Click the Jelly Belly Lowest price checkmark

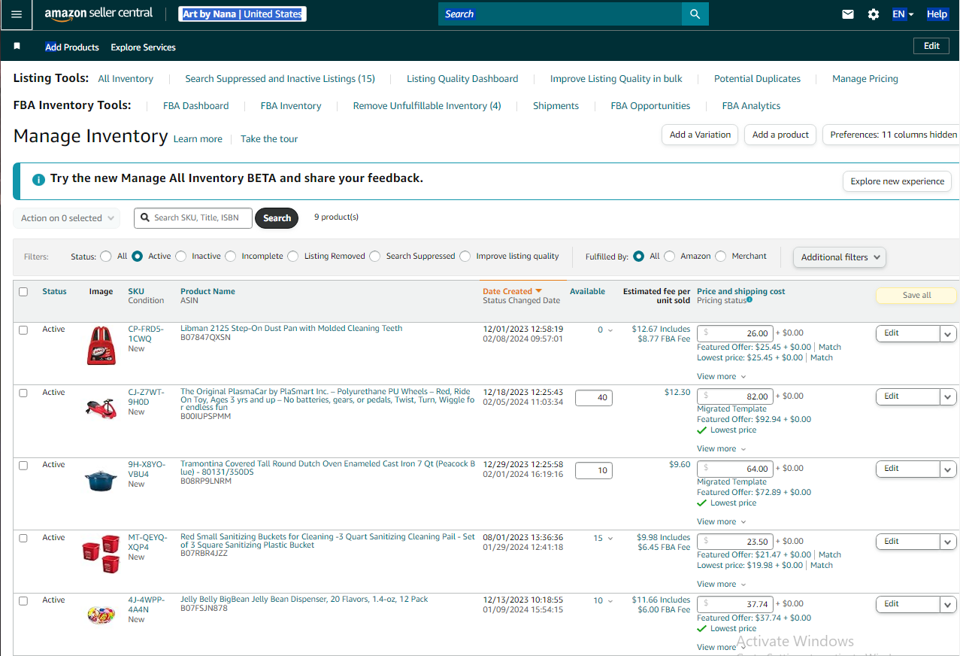701,629
